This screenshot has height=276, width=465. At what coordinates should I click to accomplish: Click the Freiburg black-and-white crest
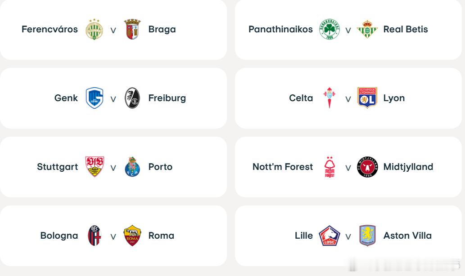(132, 98)
